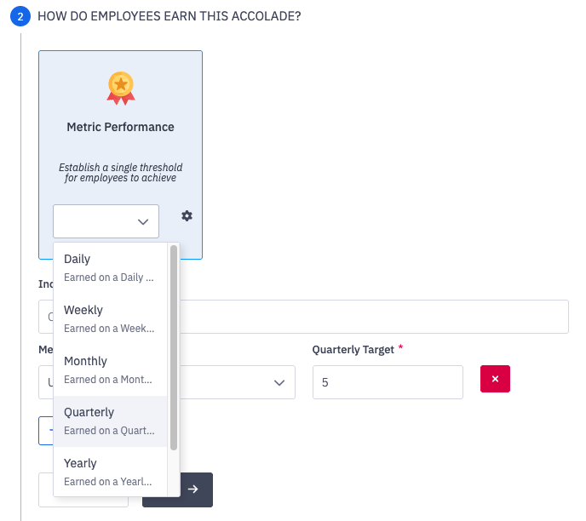Click the partially hidden plus add button
The image size is (586, 521).
click(x=46, y=430)
